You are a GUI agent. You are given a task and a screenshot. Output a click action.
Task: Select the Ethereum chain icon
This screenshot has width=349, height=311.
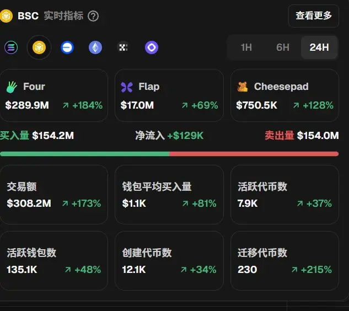[x=95, y=47]
